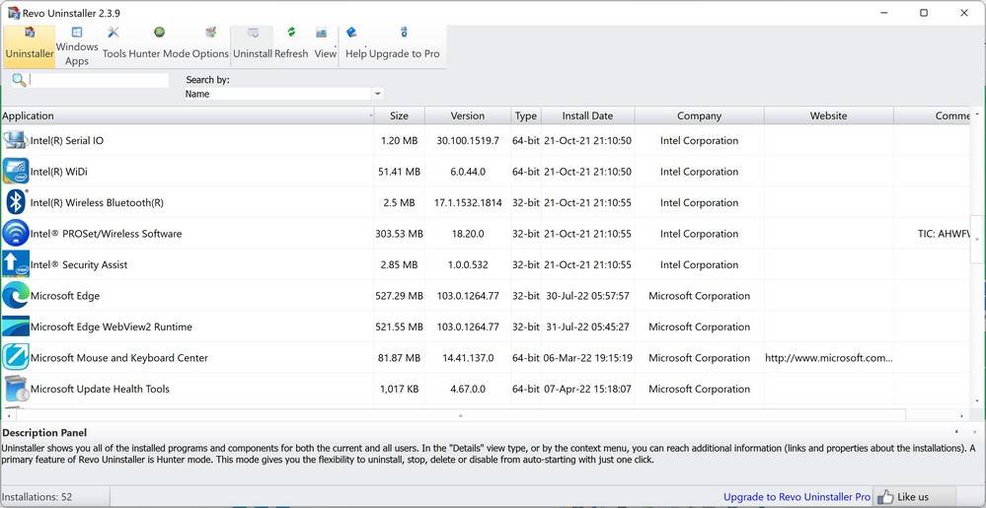Click the http://www.microsoft.com website cell
986x508 pixels.
[828, 358]
